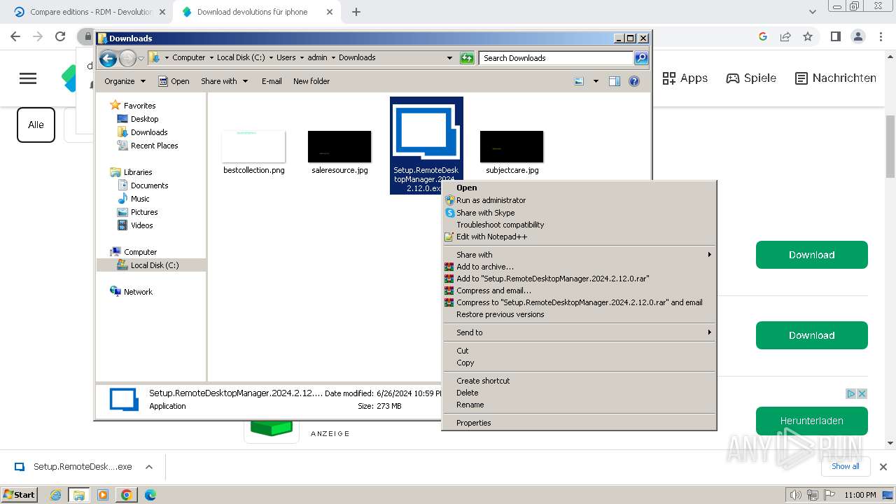Click Show all downloads button
This screenshot has height=504, width=896.
coord(845,466)
